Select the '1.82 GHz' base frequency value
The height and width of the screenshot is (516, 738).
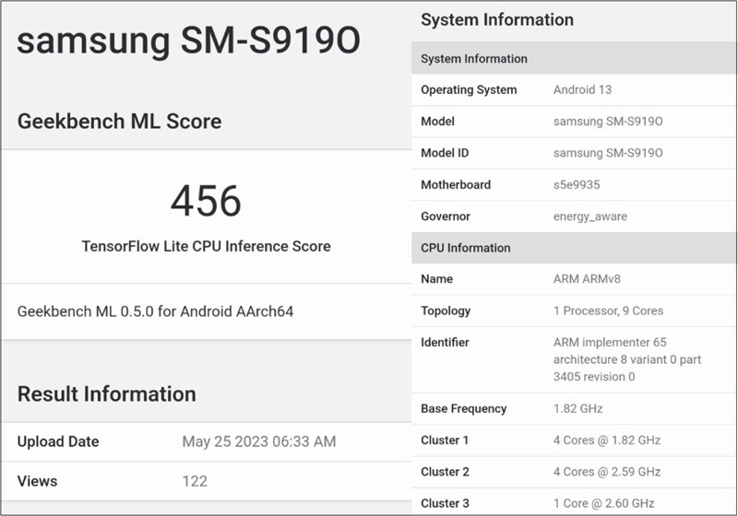pyautogui.click(x=578, y=408)
